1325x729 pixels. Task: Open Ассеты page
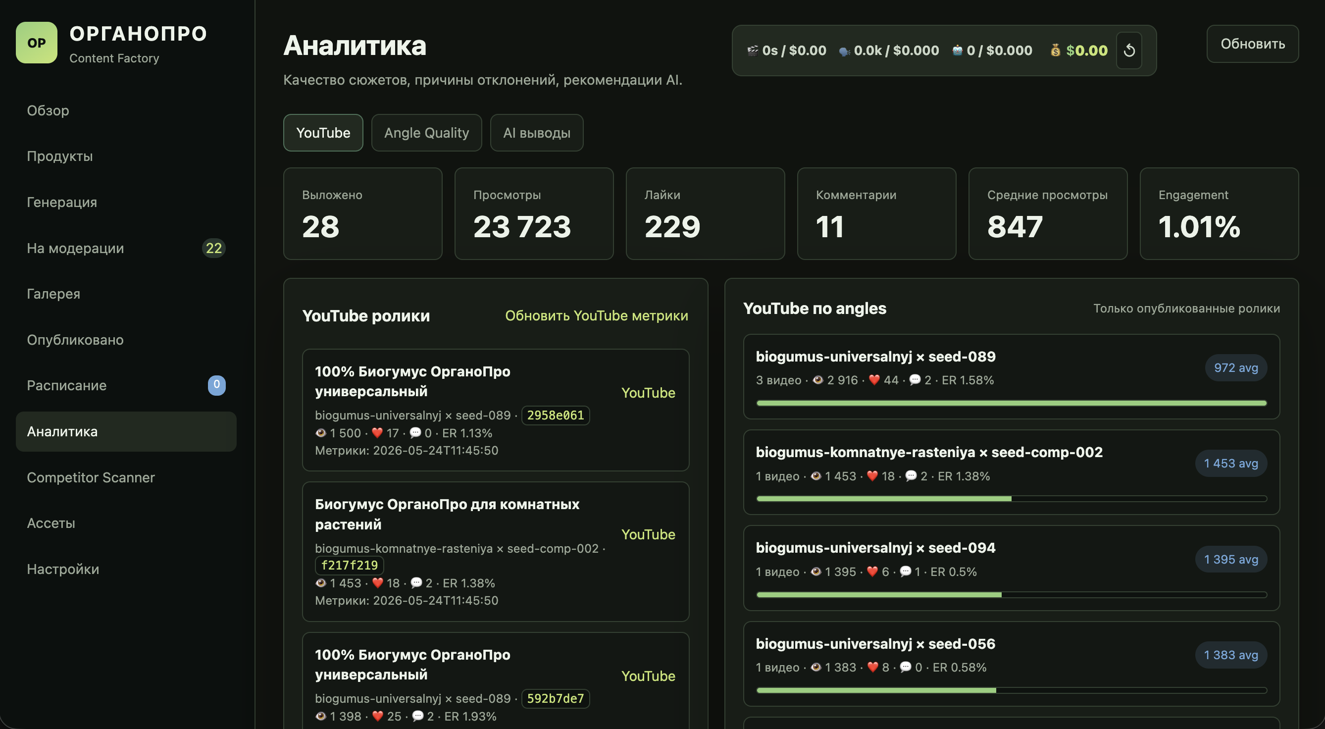point(126,523)
